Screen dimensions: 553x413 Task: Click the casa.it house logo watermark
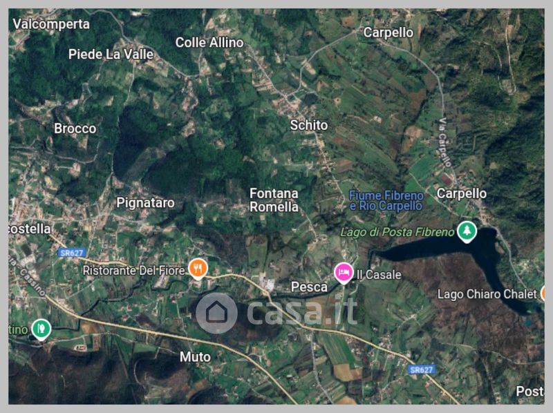(x=216, y=313)
